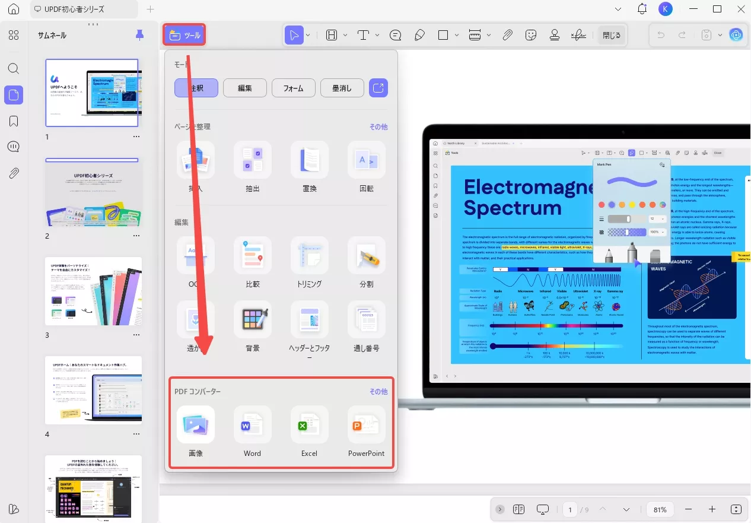Go to the home icon in the tab bar
Screen dimensions: 751x523
point(14,9)
